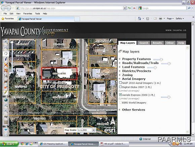Screen dimensions: 195x147
Task: Select the identify info tool
Action: (6, 59)
